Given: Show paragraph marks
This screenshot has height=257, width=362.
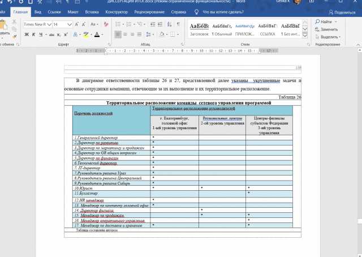Looking at the screenshot, I should pos(179,24).
